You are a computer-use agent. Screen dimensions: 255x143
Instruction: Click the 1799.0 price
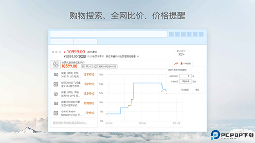(x=90, y=113)
